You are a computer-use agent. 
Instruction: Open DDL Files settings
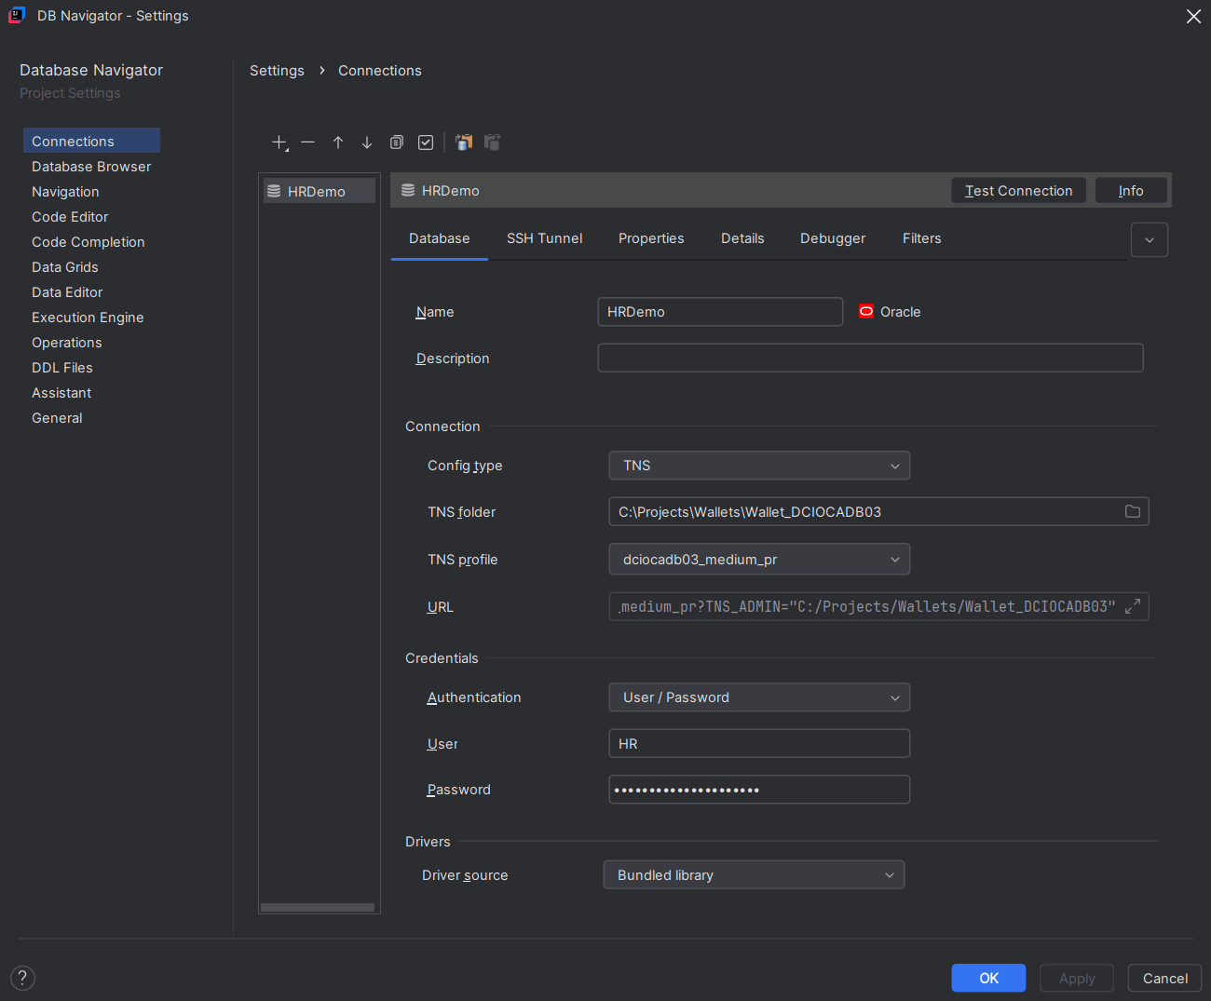click(x=62, y=367)
